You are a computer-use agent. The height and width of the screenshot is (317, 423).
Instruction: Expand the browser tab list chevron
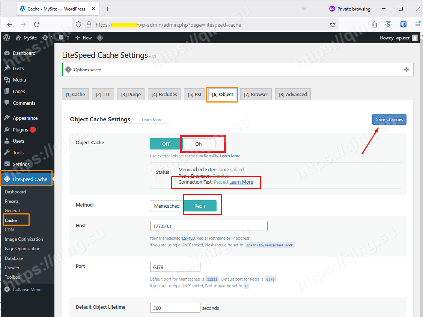pyautogui.click(x=304, y=9)
